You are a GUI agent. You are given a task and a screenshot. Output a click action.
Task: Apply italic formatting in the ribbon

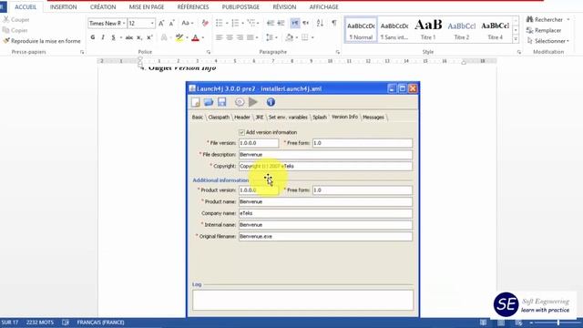103,37
